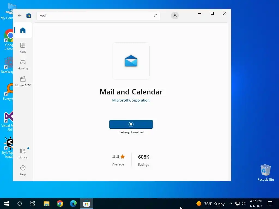279x209 pixels.
Task: Stop the download with the blue button
Action: tap(131, 124)
